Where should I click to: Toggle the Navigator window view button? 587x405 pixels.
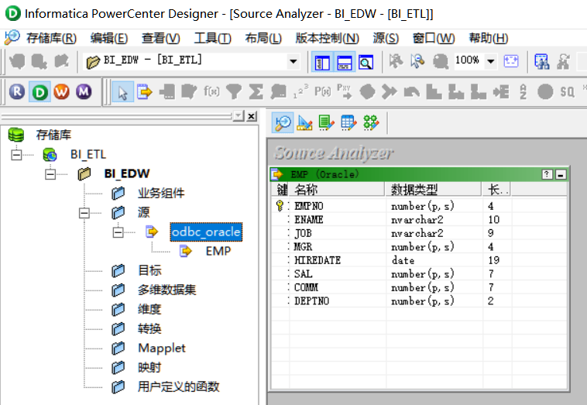(x=322, y=62)
